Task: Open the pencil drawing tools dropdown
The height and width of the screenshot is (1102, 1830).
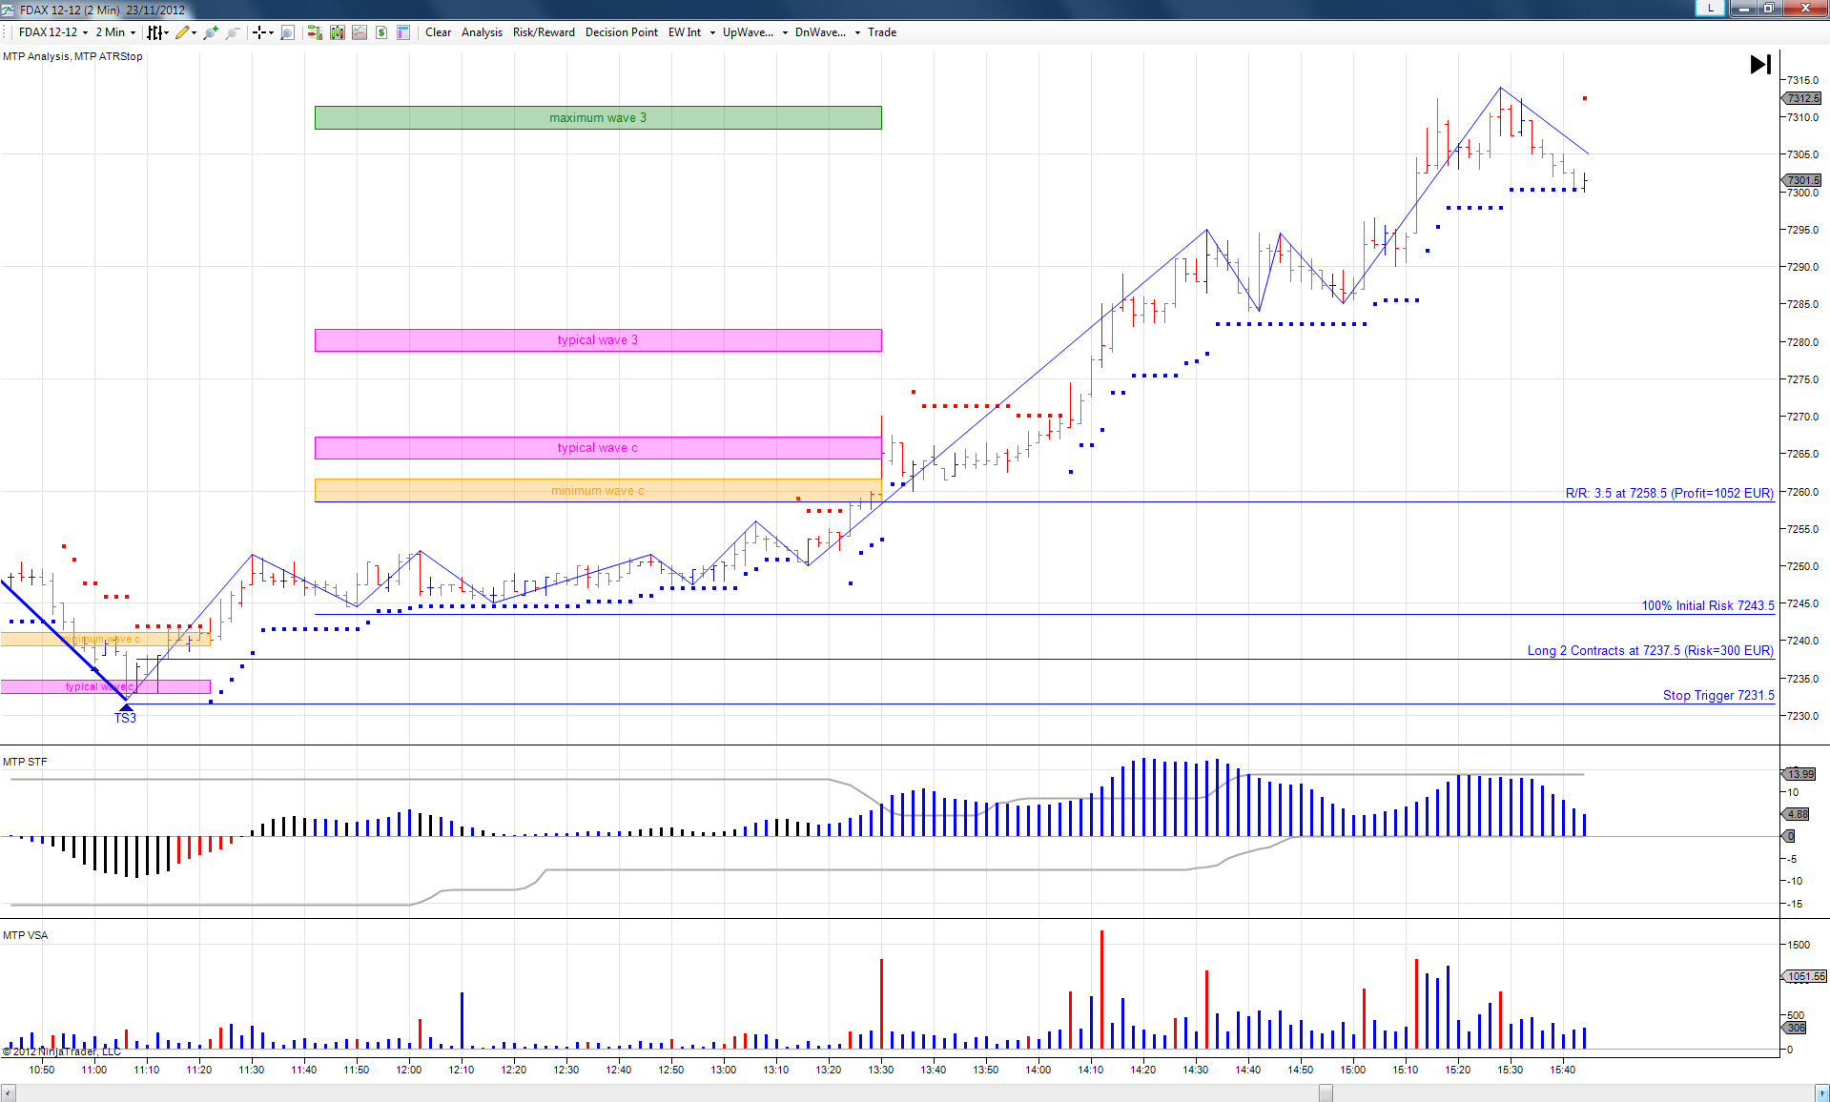Action: click(186, 32)
